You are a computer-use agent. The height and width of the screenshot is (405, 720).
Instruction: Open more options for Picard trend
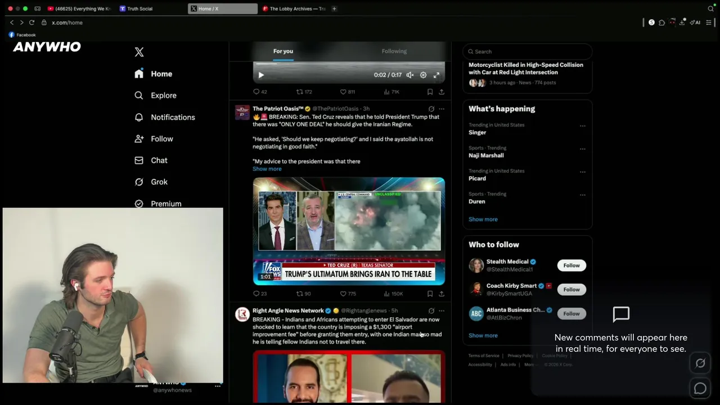(x=582, y=172)
